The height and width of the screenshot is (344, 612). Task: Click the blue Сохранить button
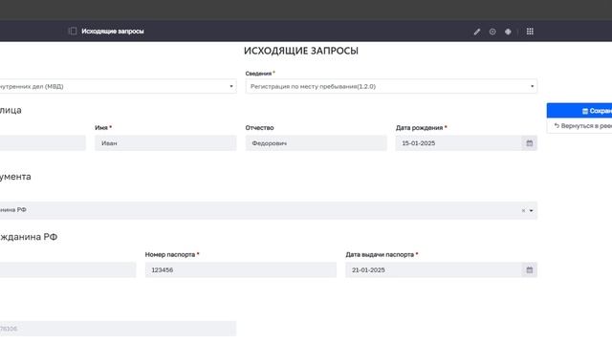[579, 111]
